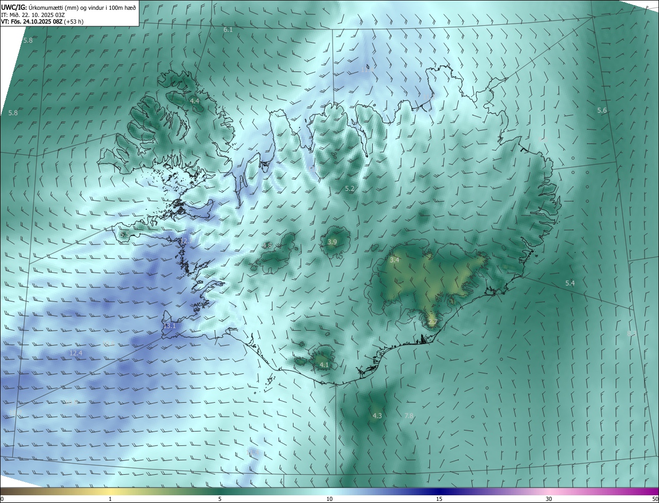
Task: Click the 'VT: Fös. 24.10.2025 08Z (+53 h)' line
Action: pyautogui.click(x=43, y=22)
